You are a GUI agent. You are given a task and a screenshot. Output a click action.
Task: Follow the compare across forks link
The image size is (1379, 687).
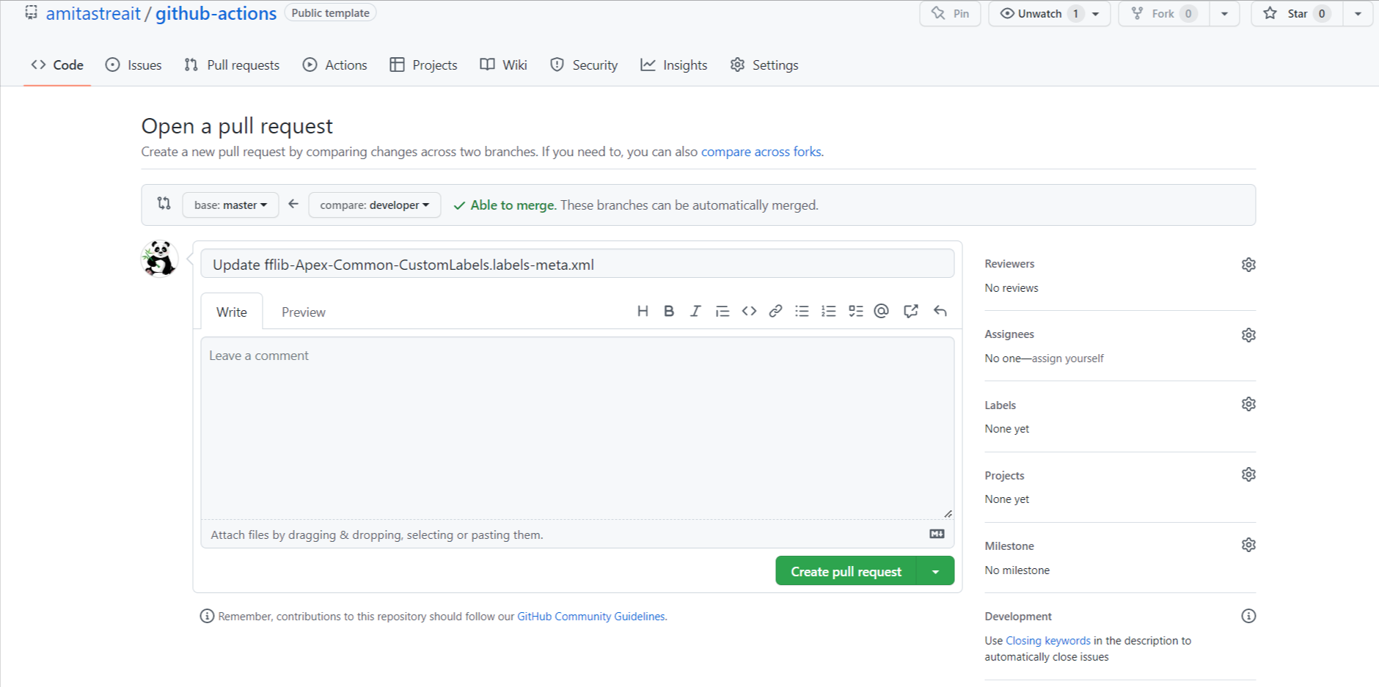[x=761, y=152]
